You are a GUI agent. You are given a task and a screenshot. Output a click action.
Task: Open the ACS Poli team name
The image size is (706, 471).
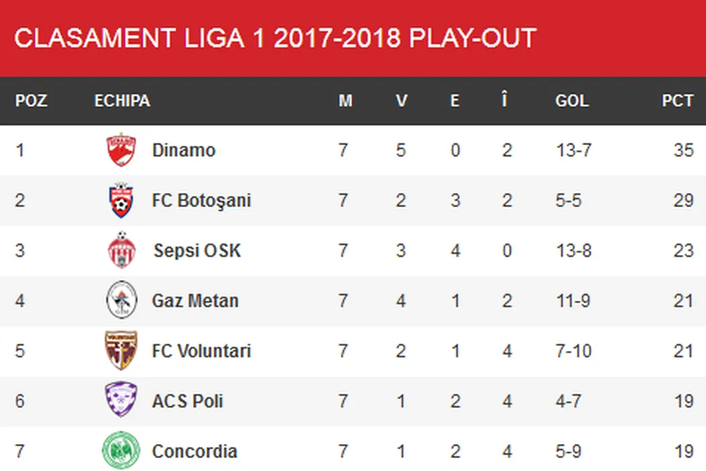tap(188, 401)
